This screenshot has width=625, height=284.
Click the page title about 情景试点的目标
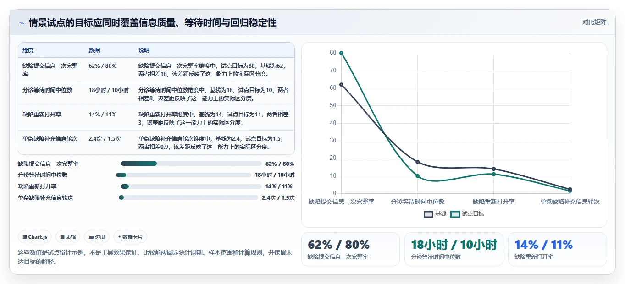click(x=153, y=23)
